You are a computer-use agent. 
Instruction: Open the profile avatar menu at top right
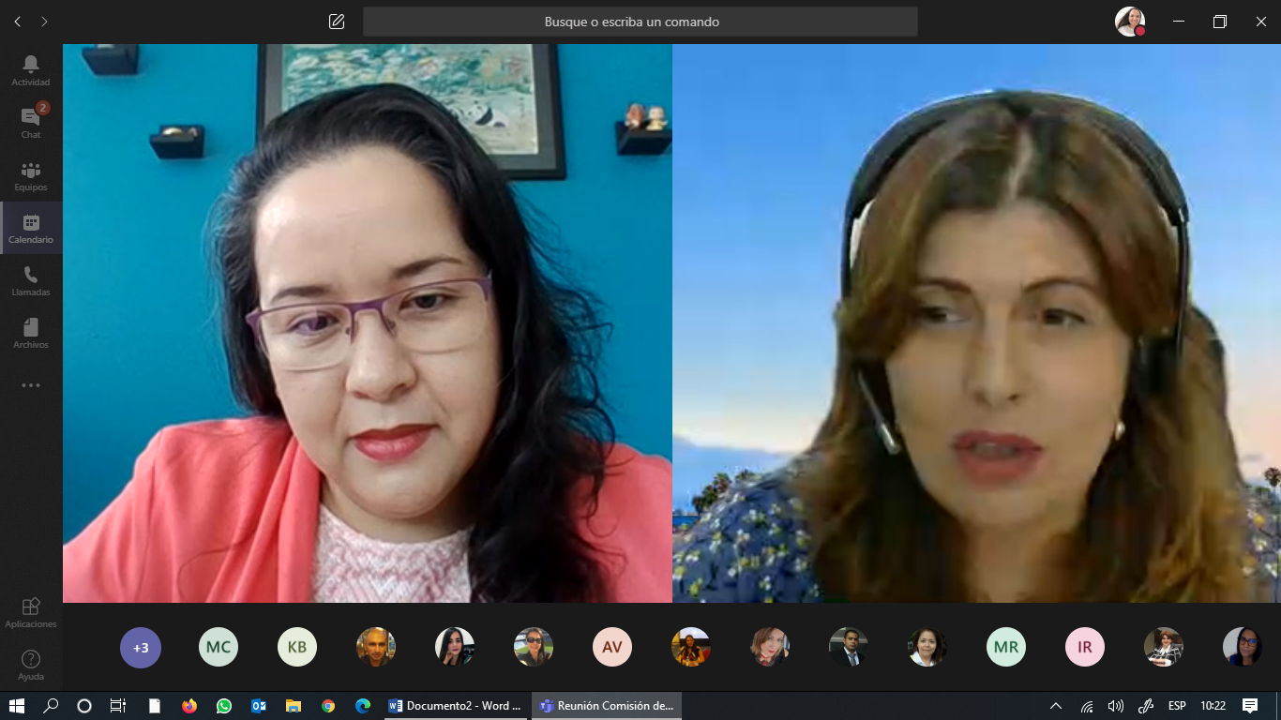point(1130,22)
